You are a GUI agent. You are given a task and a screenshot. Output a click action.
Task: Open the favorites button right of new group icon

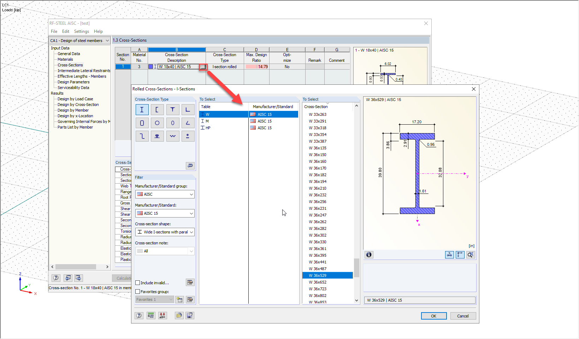coord(190,299)
